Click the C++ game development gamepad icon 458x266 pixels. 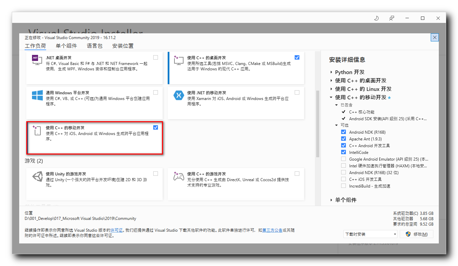click(178, 176)
